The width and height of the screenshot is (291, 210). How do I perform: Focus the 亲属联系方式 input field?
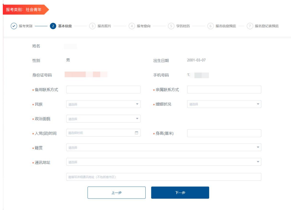224,90
